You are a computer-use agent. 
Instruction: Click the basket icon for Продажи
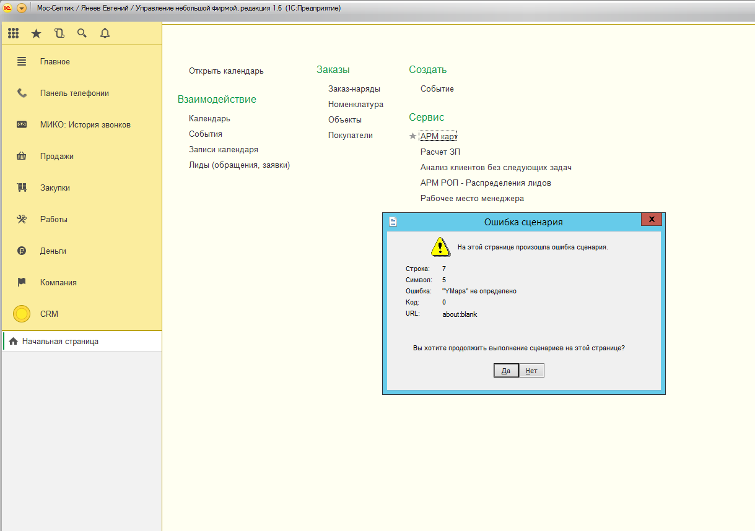(x=22, y=157)
